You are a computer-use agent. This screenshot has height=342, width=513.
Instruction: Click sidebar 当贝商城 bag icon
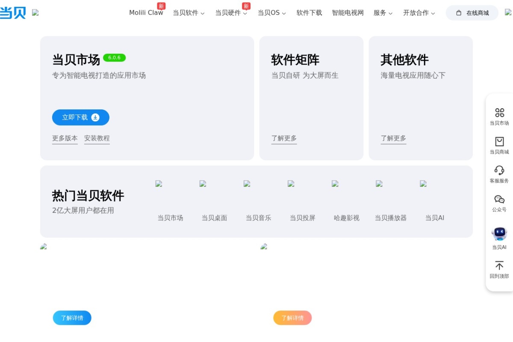tap(499, 142)
